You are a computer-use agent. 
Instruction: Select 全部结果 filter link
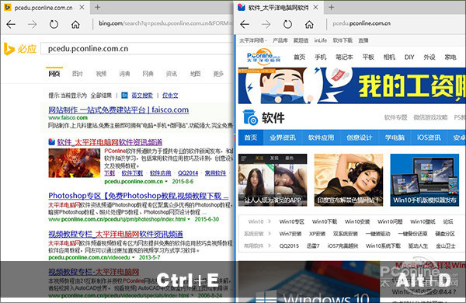(101, 96)
